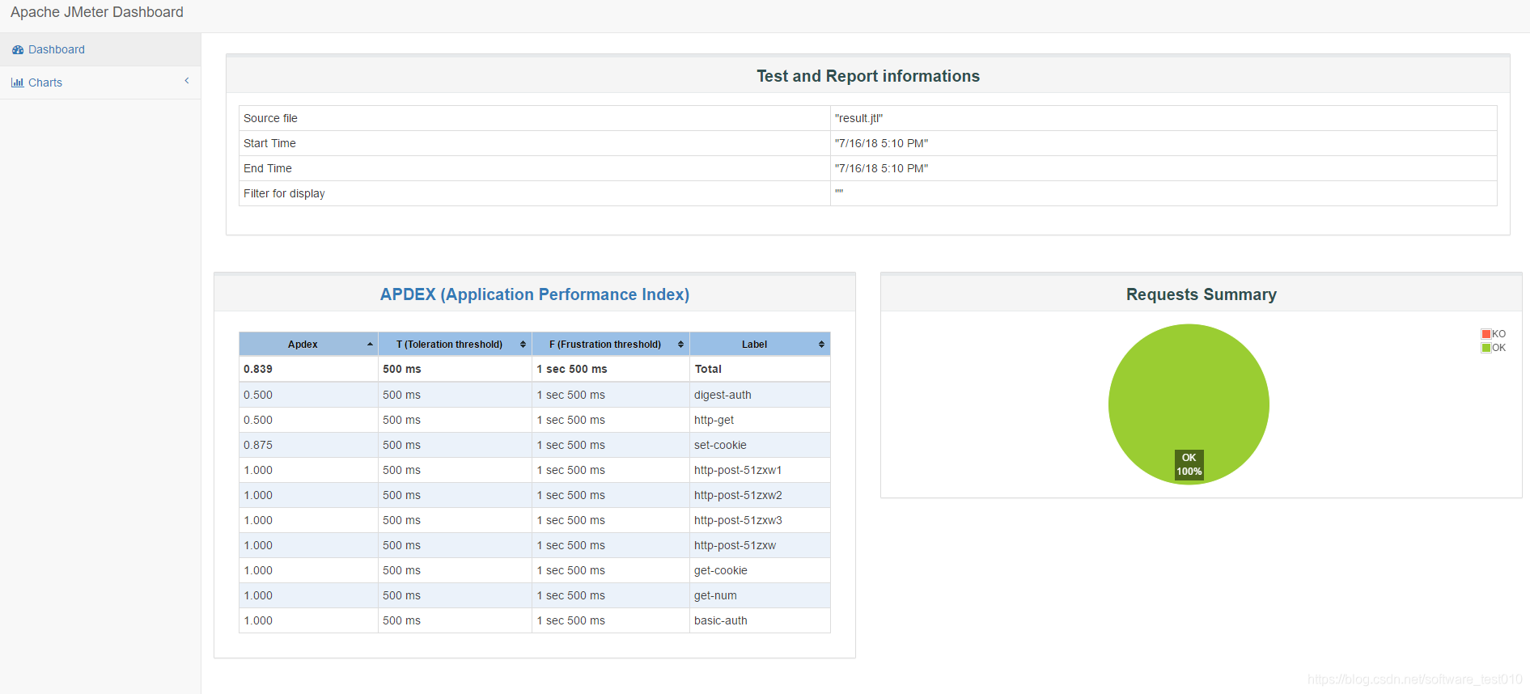Click the OK 100% pie label
The width and height of the screenshot is (1530, 694).
click(x=1189, y=465)
